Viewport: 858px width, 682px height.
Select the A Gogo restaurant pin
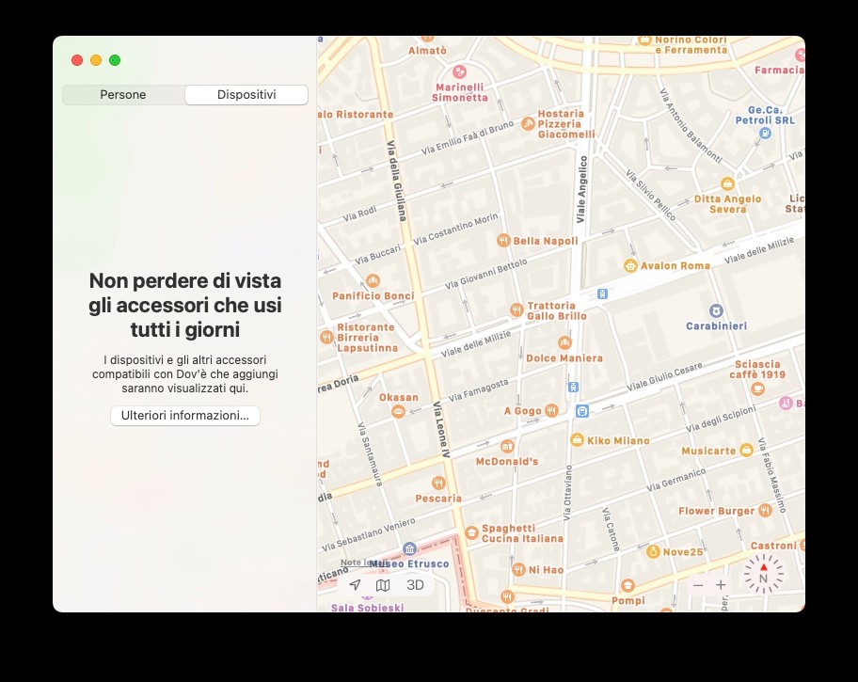click(551, 410)
